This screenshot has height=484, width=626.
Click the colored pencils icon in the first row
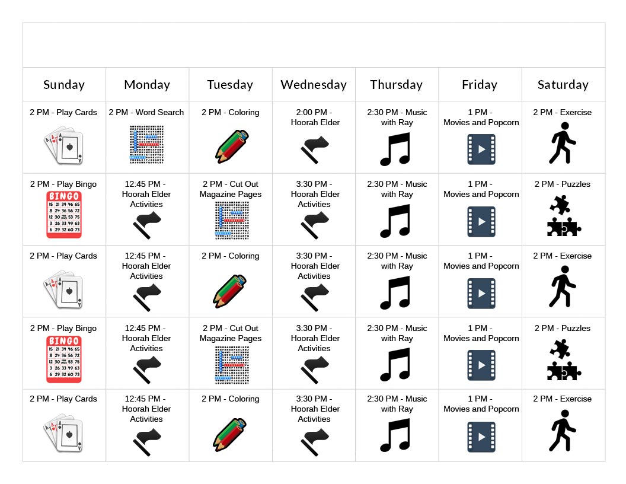coord(231,147)
